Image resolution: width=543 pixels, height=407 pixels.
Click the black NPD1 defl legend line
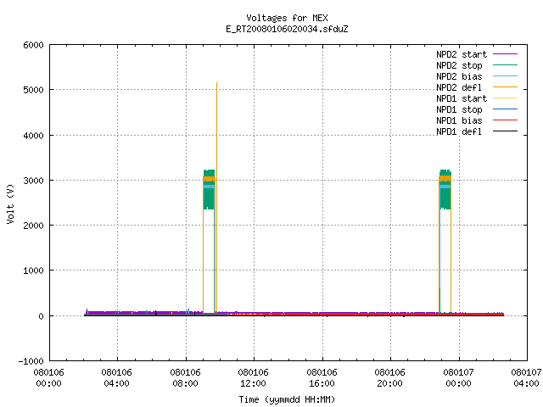pyautogui.click(x=505, y=131)
